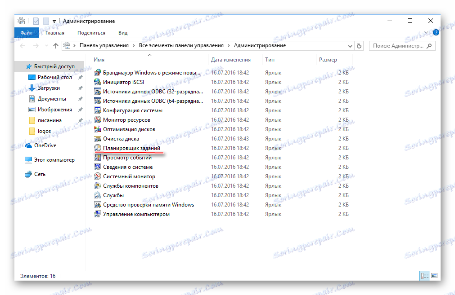Click Все элементы панели управления breadcrumb
Screen dimensions: 455x295
(x=181, y=45)
